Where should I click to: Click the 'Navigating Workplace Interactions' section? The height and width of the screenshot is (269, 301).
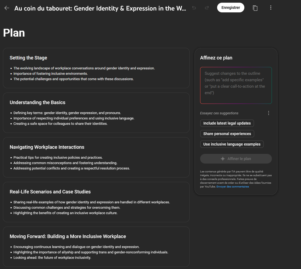point(96,157)
